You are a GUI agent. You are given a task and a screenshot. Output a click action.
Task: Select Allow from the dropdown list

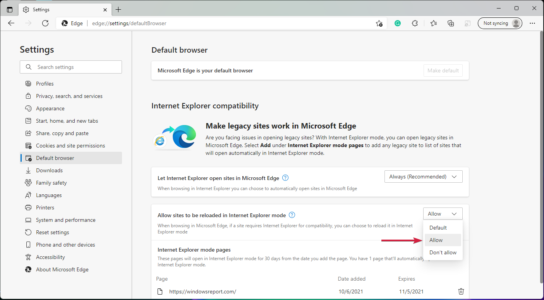click(436, 240)
